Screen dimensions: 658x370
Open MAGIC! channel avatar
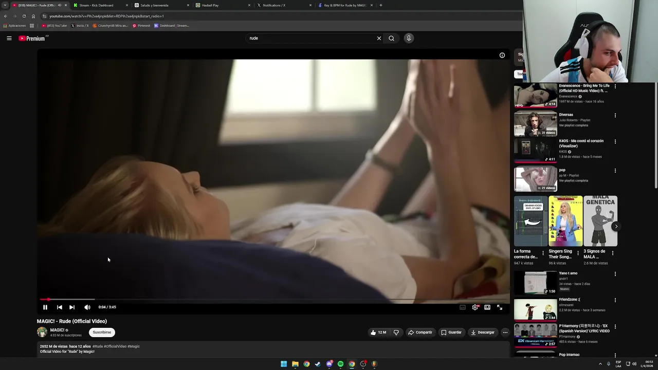click(x=42, y=332)
